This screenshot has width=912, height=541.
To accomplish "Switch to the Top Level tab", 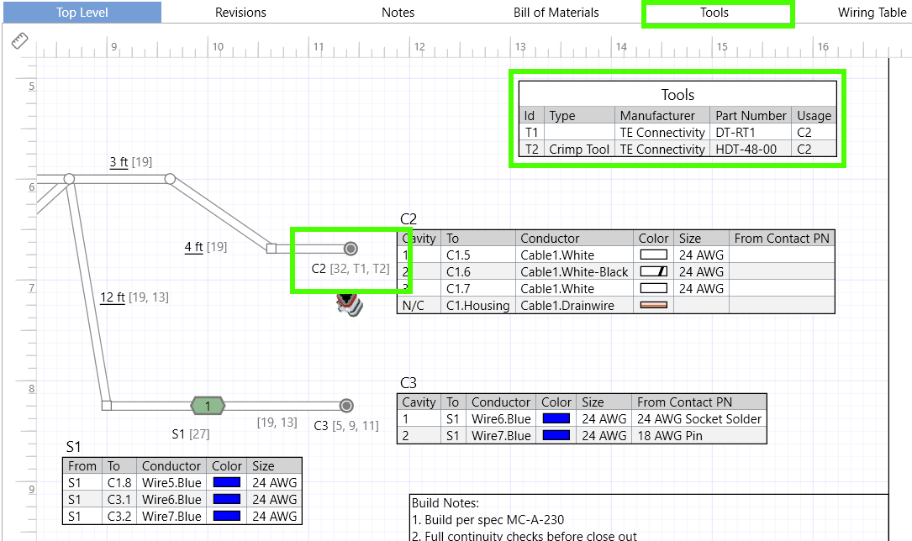I will point(82,13).
